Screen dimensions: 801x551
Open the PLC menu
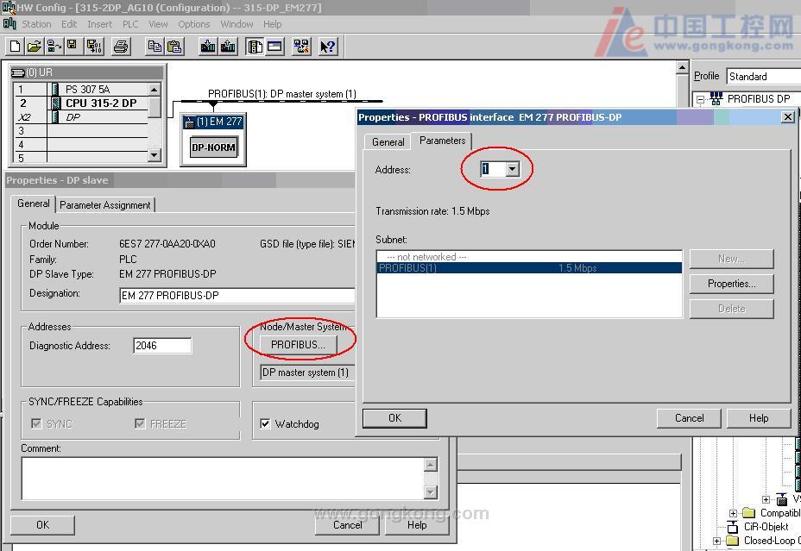click(x=130, y=24)
